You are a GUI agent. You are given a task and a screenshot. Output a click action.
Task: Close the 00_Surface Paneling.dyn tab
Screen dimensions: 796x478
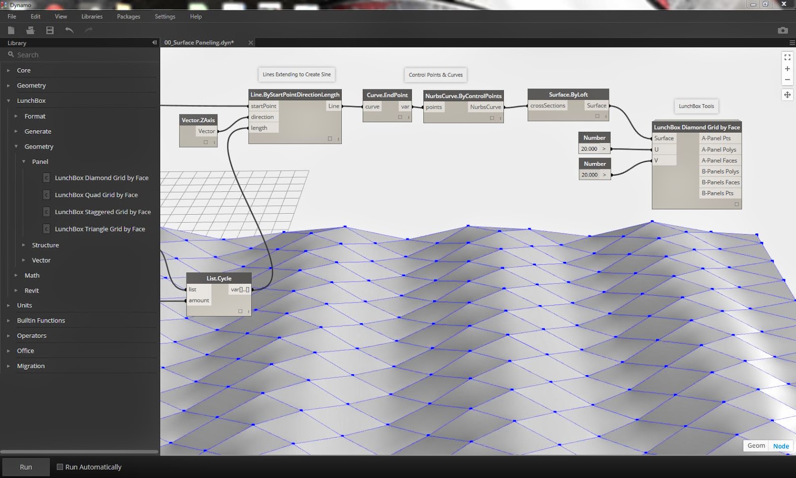coord(251,43)
